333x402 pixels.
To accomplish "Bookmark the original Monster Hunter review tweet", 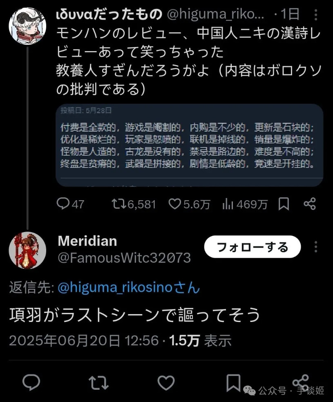I will point(284,204).
